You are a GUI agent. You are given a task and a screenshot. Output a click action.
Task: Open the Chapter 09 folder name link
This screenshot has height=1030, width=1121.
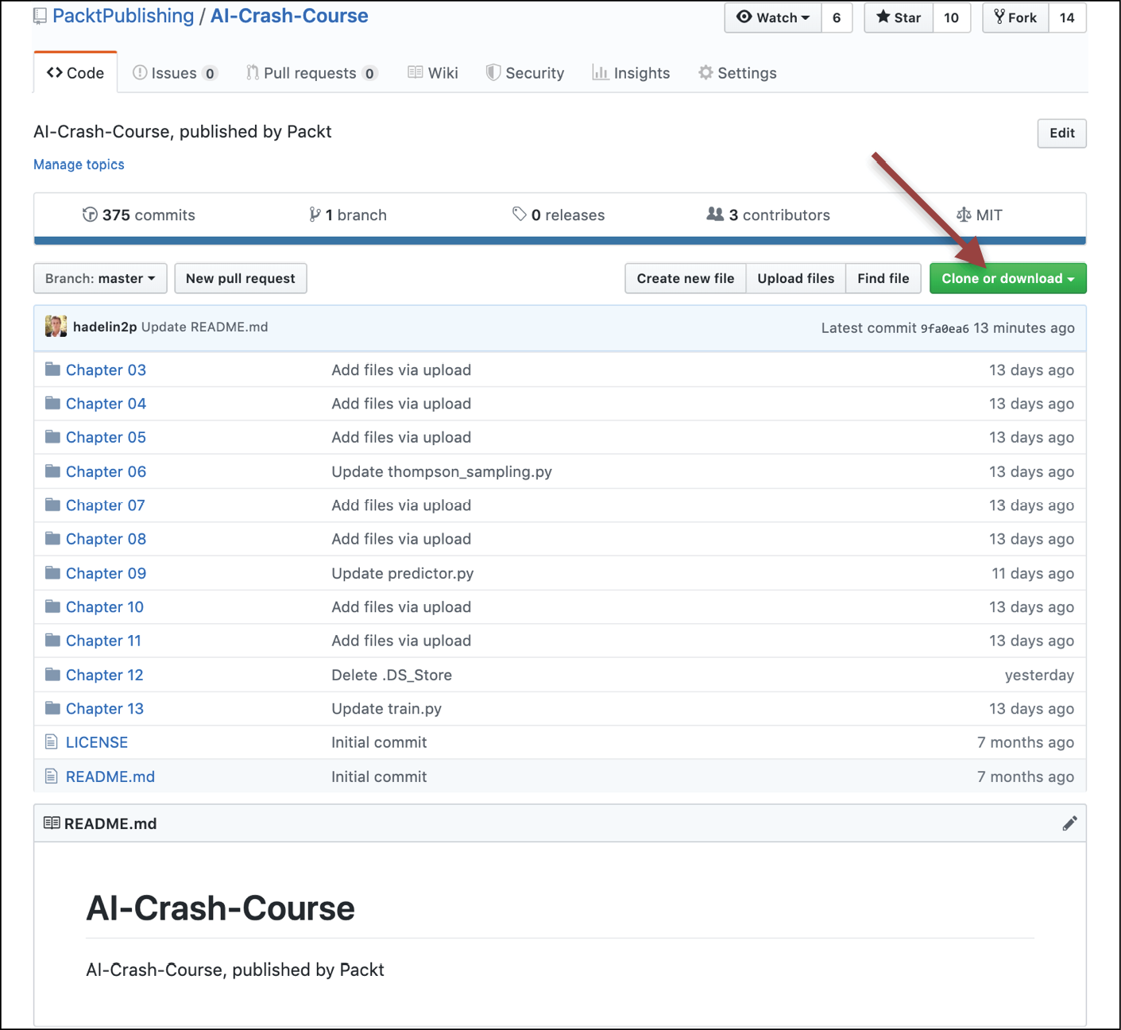(106, 573)
